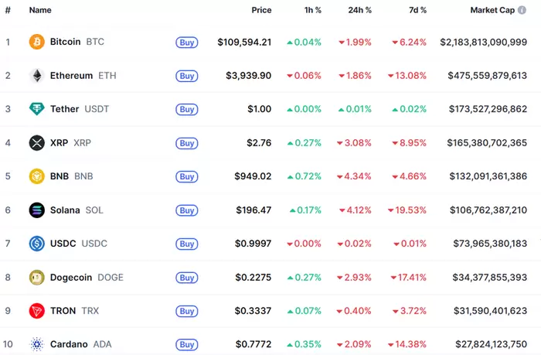Open the Ethereum coin name link
The width and height of the screenshot is (541, 355).
tap(71, 76)
